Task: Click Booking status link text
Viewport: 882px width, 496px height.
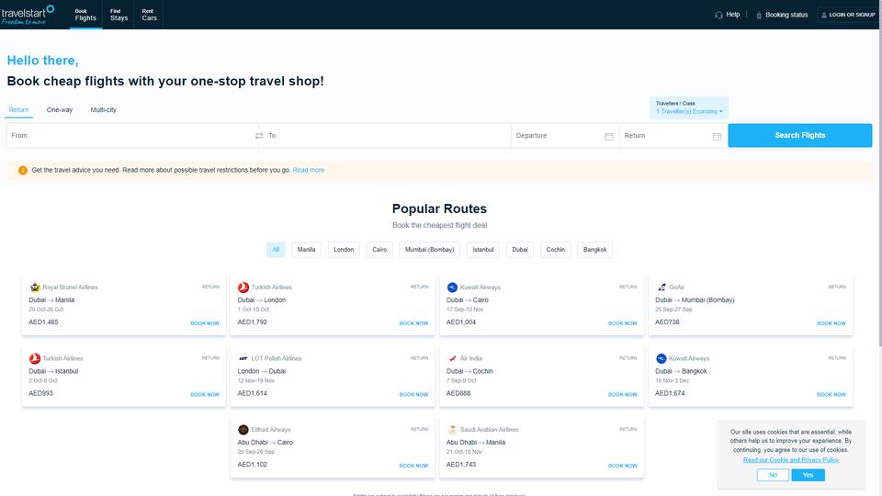Action: (x=786, y=16)
